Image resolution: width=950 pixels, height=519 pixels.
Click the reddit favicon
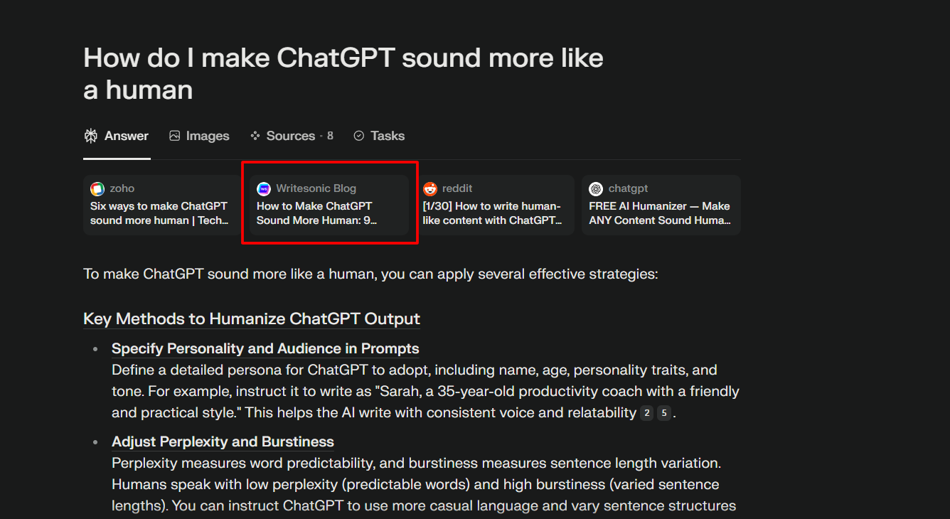430,189
